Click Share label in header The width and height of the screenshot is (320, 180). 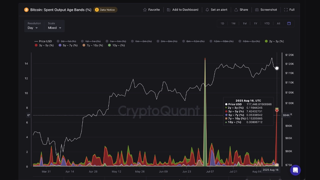pos(244,10)
